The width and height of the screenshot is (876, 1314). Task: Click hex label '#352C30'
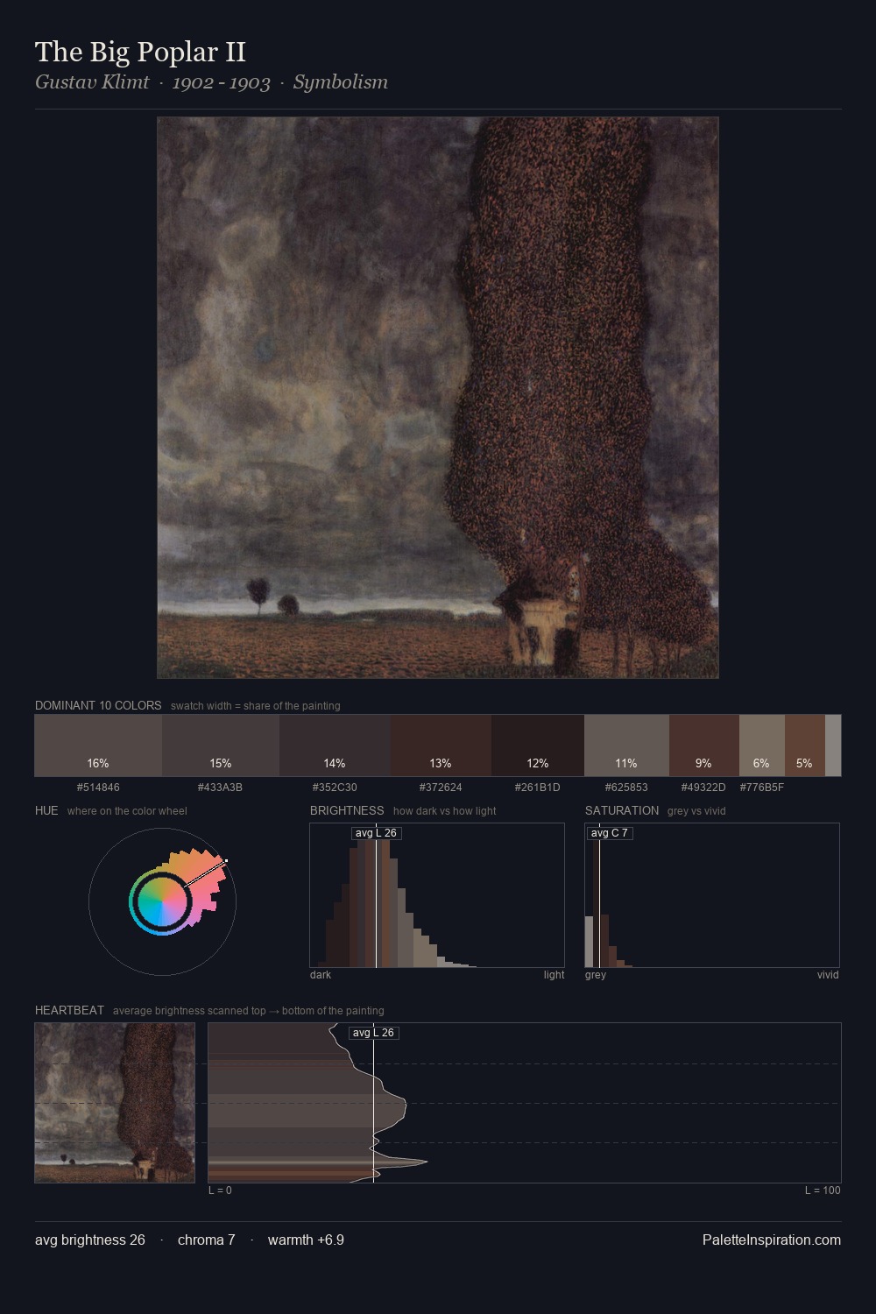pos(335,788)
